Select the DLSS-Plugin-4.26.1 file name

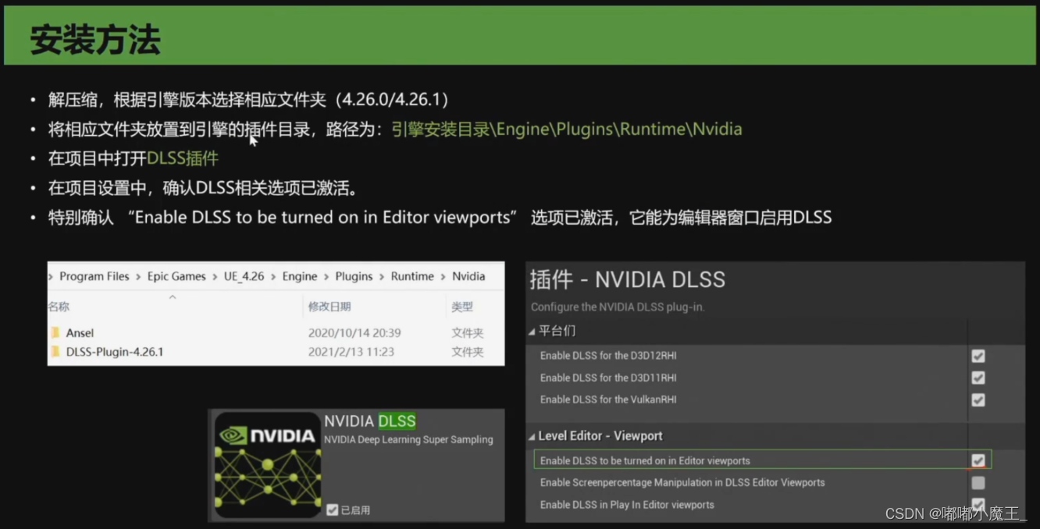point(115,352)
